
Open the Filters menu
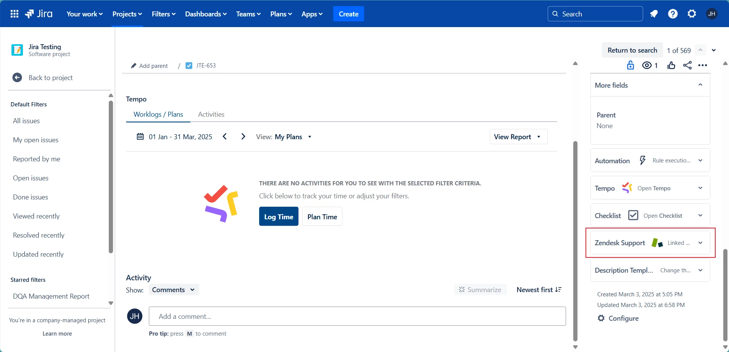(x=164, y=14)
